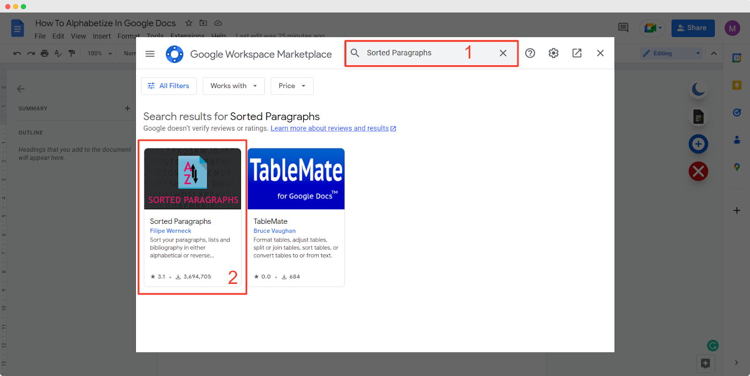
Task: Click the SUMMARY heading in the outline
Action: point(33,109)
